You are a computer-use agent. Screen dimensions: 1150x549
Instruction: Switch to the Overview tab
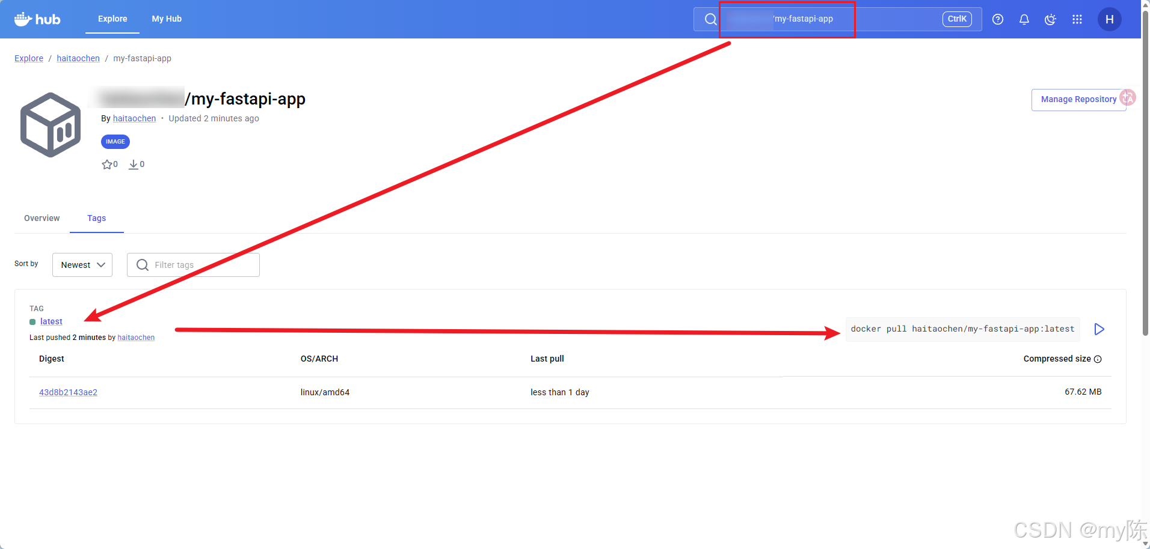(x=42, y=218)
